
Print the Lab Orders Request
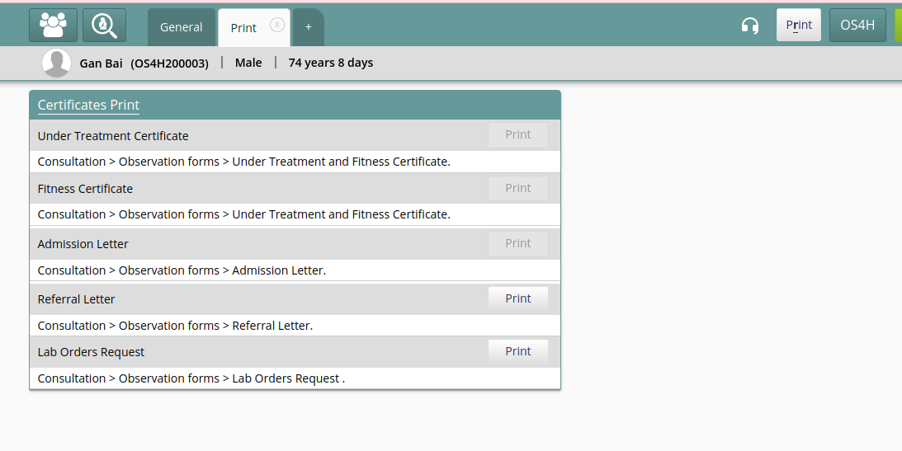coord(517,351)
